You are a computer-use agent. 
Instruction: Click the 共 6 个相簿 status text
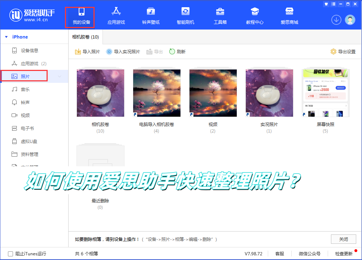pos(86,254)
